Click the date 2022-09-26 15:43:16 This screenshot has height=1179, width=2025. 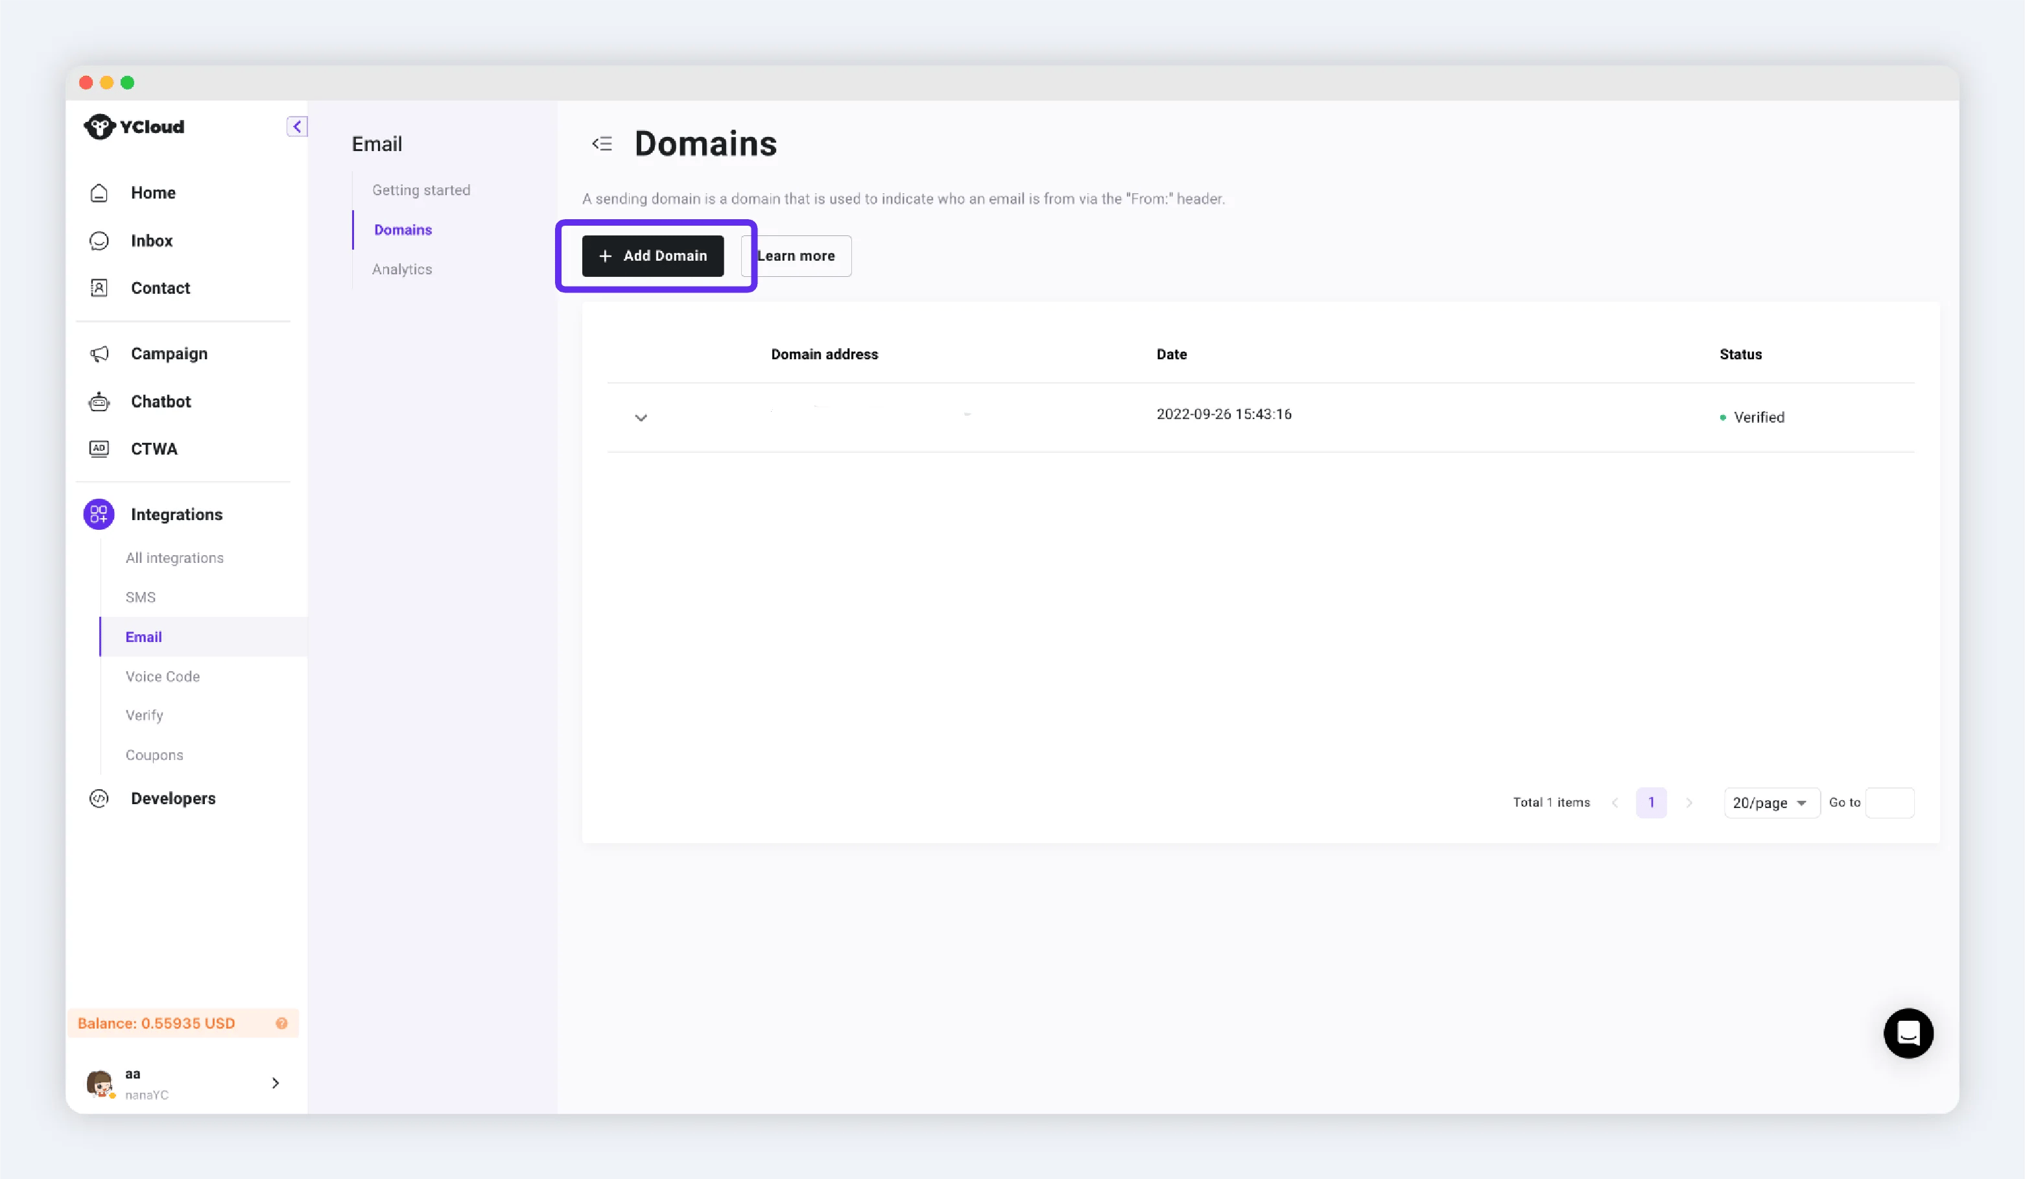tap(1224, 414)
